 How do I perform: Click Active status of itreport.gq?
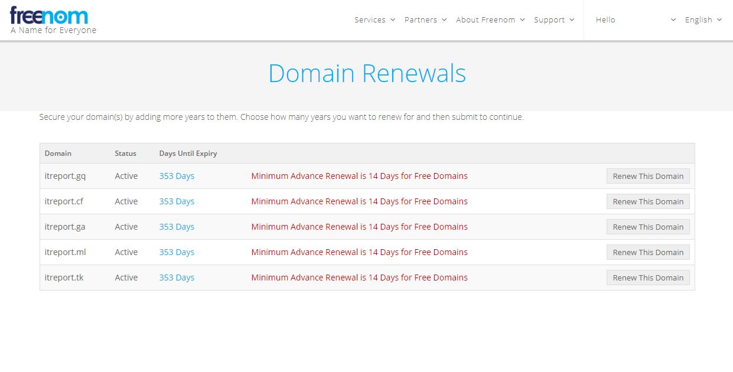click(126, 176)
